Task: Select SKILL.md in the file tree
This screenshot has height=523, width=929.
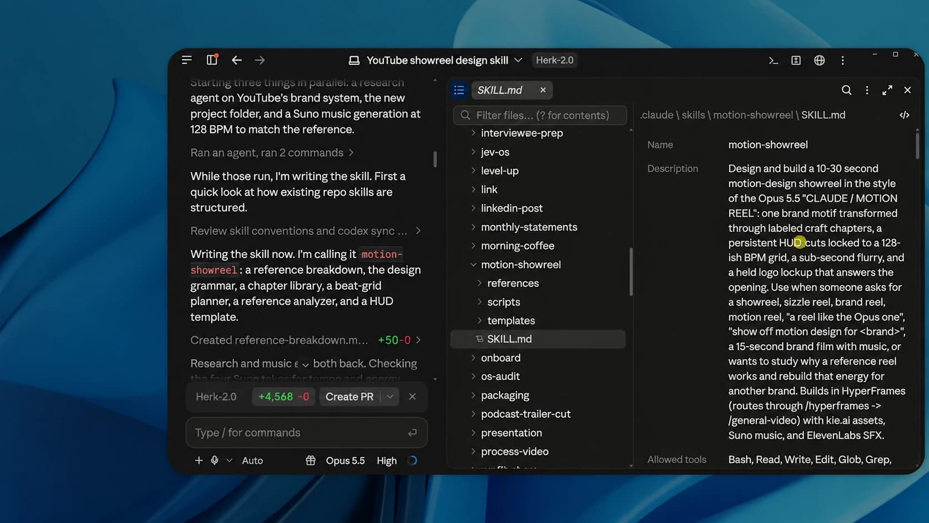Action: tap(538, 339)
